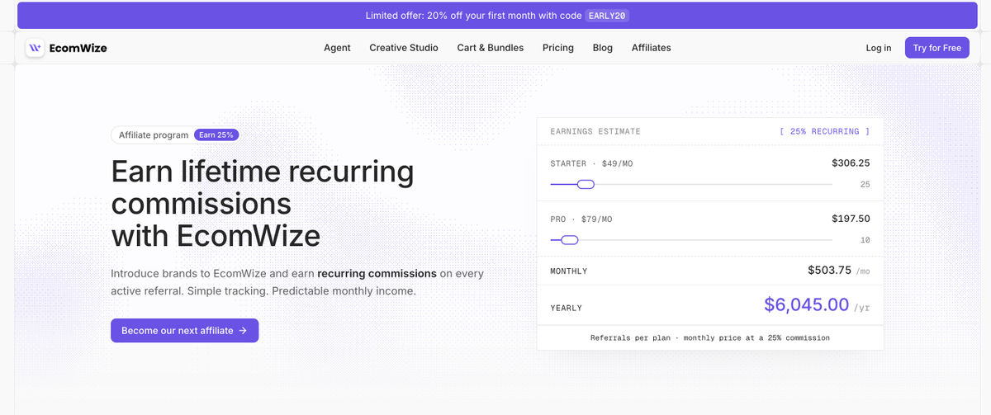Click the [ 25% RECURRING ] label

pyautogui.click(x=825, y=131)
